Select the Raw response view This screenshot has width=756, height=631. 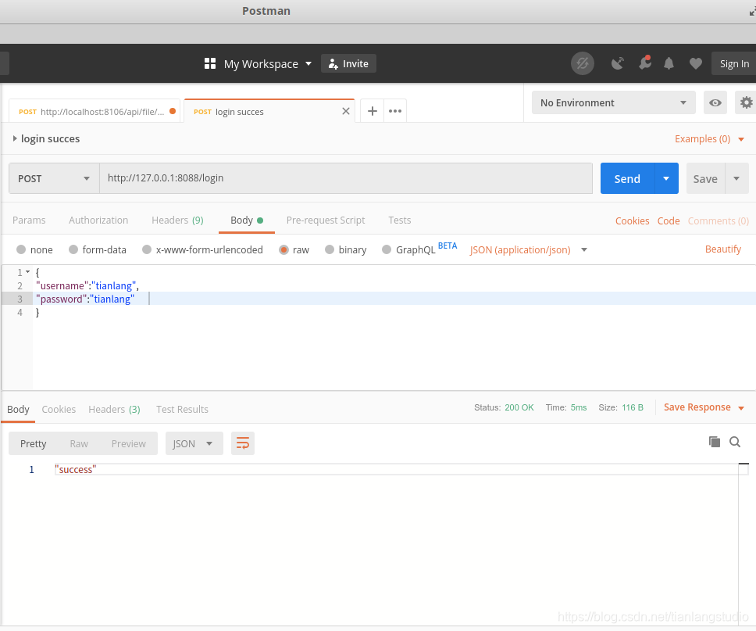pyautogui.click(x=79, y=443)
